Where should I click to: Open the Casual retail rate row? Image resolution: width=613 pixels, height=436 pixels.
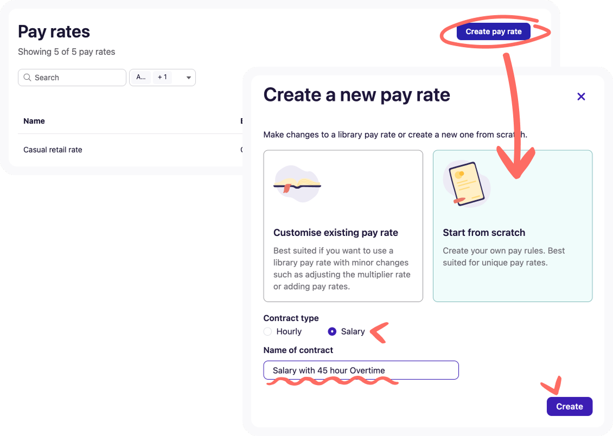point(53,150)
